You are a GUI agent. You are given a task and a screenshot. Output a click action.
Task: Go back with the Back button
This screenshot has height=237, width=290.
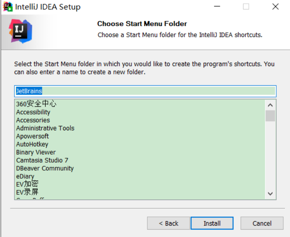(168, 223)
